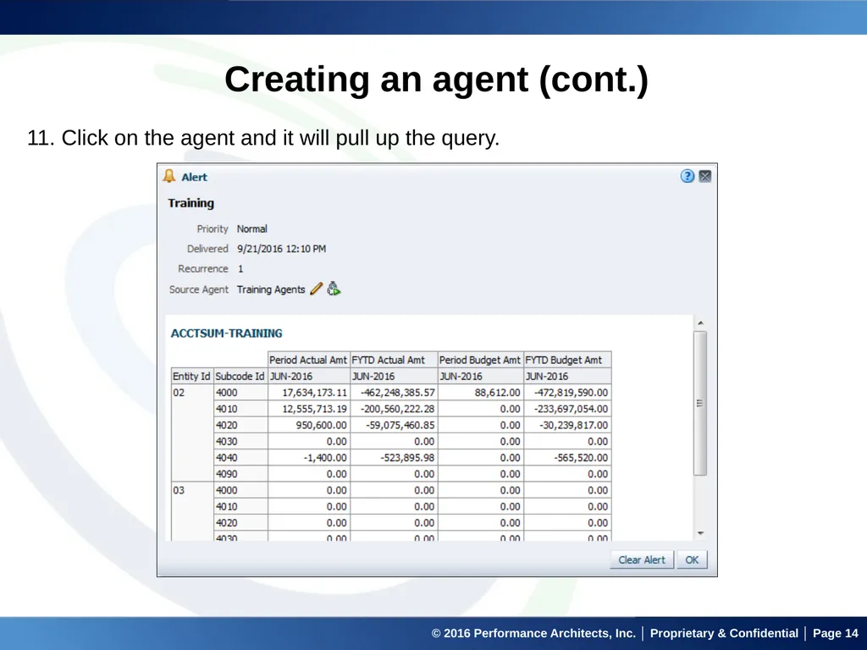Click the Normal priority value
This screenshot has height=650, width=867.
tap(252, 229)
